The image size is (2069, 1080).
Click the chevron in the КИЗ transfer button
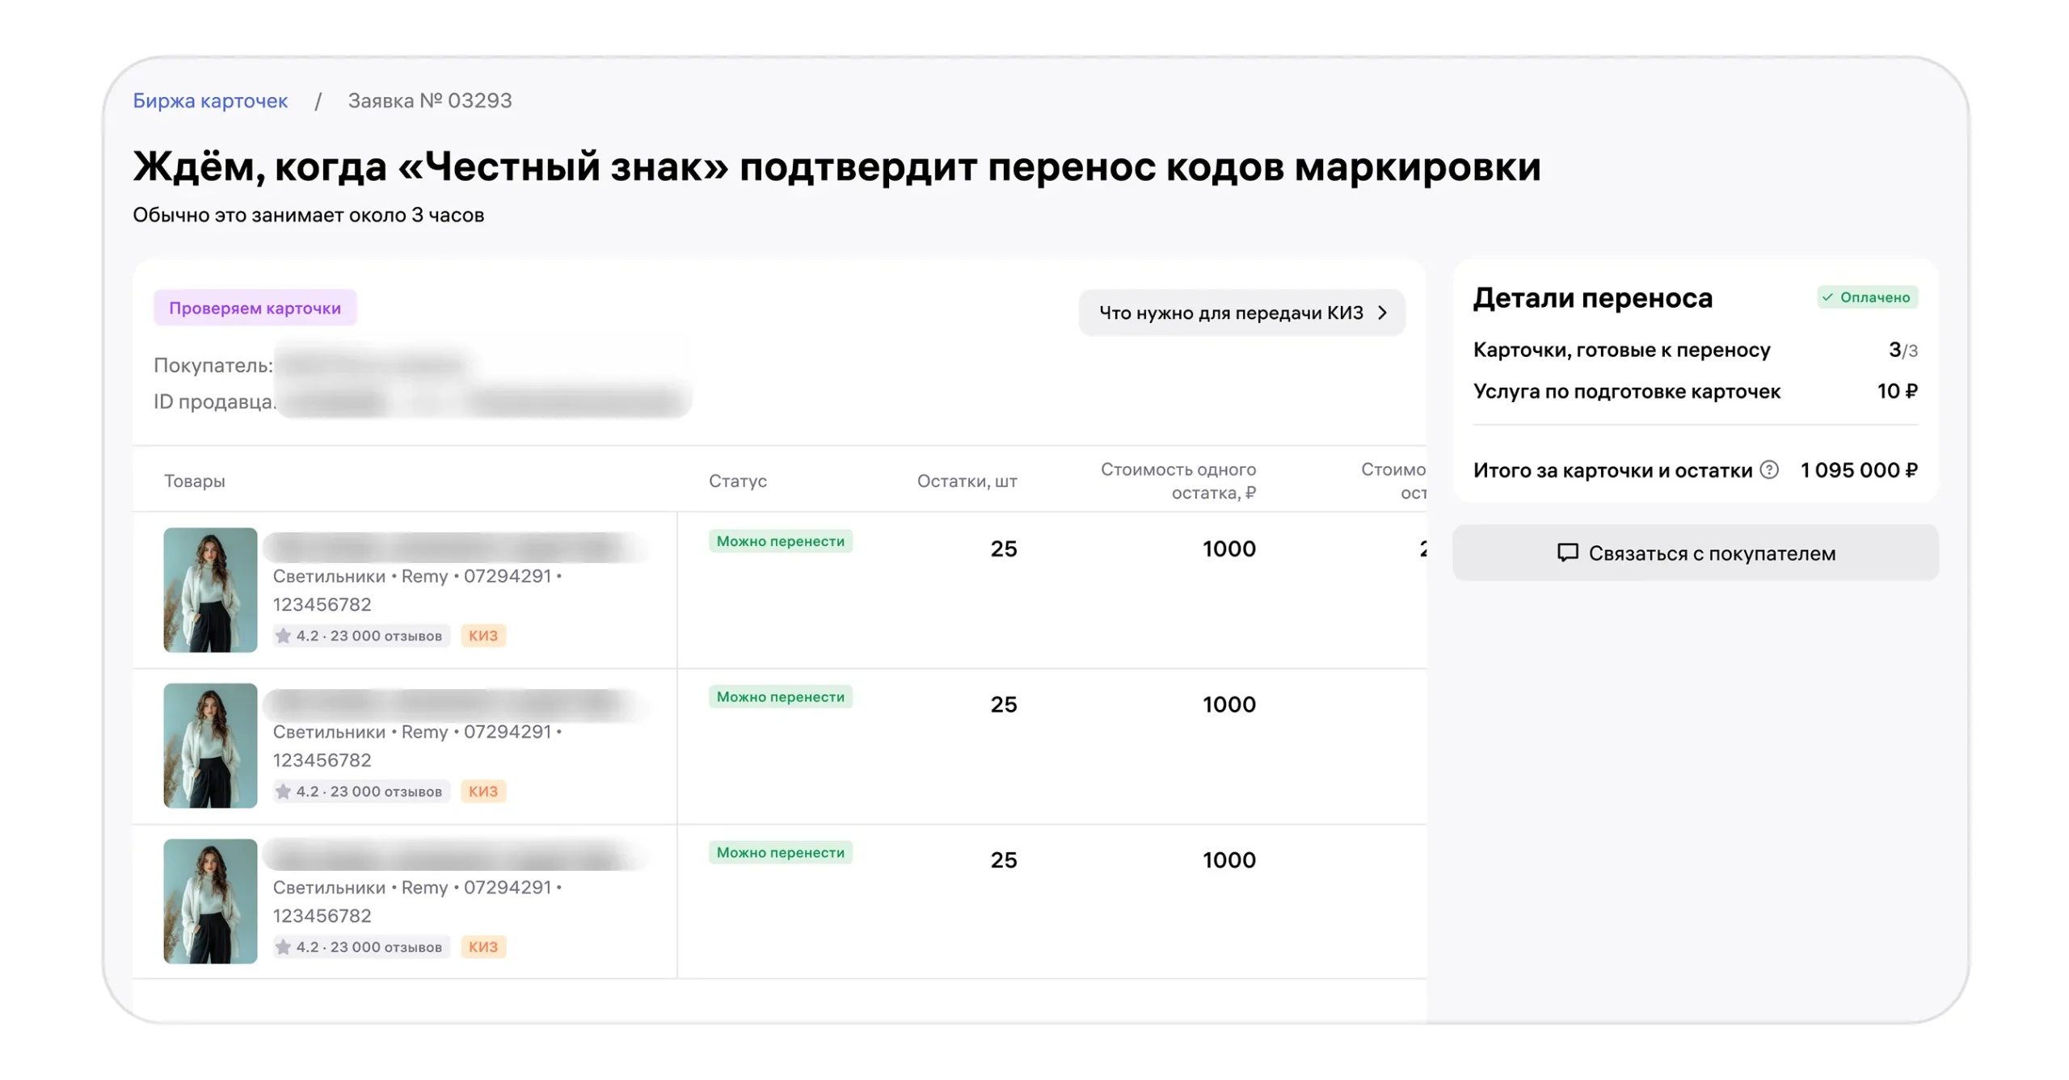pyautogui.click(x=1382, y=313)
